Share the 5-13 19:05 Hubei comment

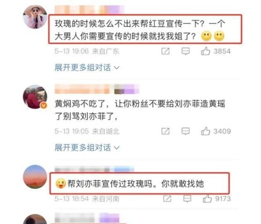tap(165, 131)
